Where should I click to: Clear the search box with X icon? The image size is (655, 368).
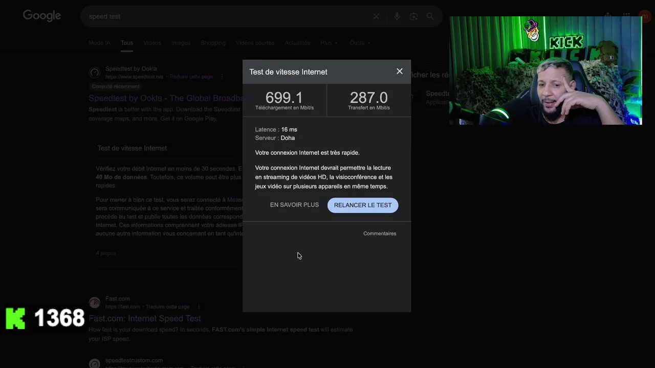376,16
